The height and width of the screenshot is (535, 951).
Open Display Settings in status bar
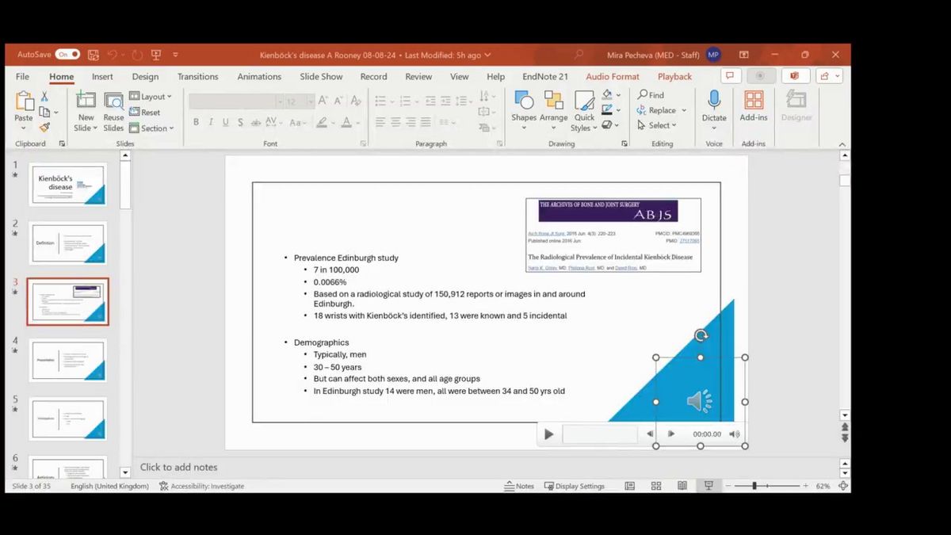tap(575, 486)
